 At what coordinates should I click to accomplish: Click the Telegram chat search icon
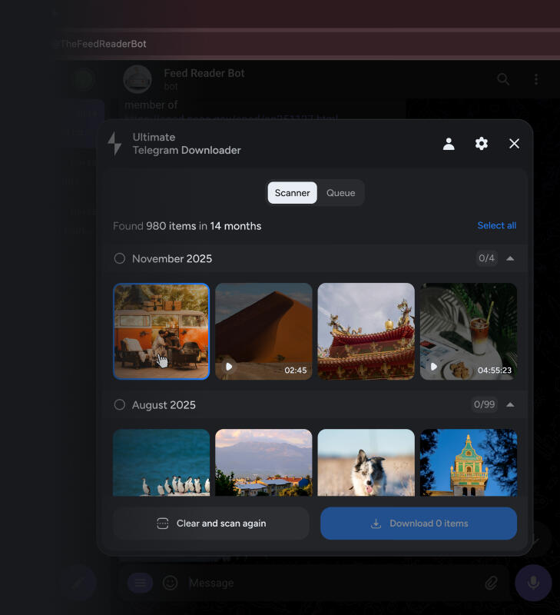503,79
